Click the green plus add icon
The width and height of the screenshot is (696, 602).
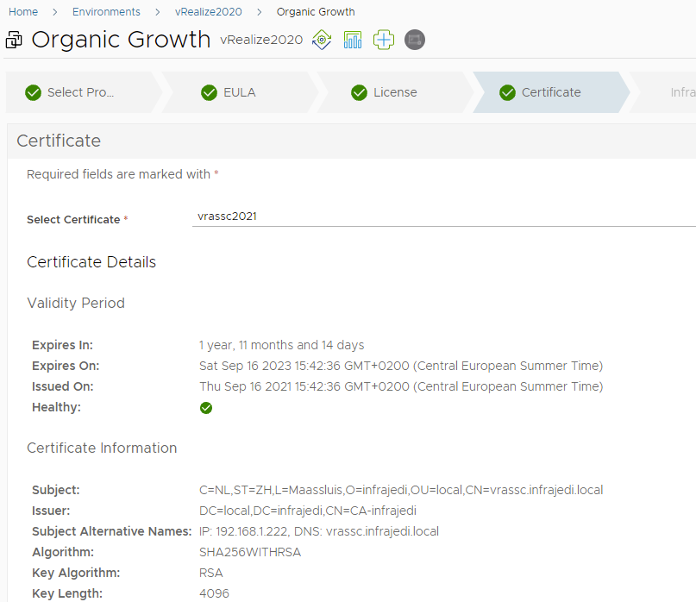[384, 40]
